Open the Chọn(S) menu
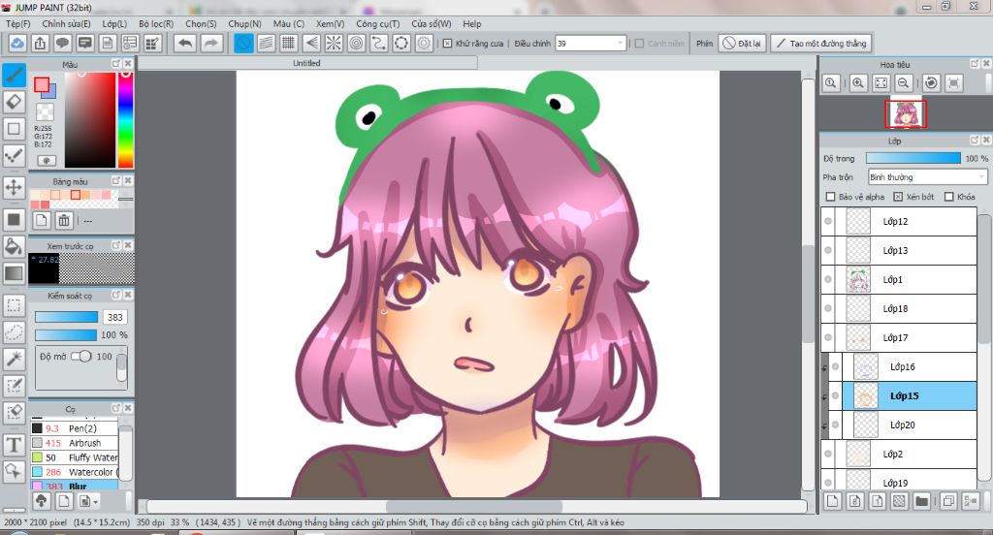The image size is (993, 535). [201, 23]
